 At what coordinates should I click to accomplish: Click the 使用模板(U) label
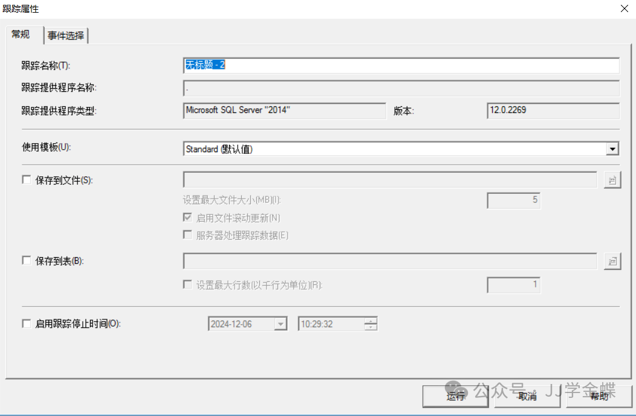(x=46, y=147)
